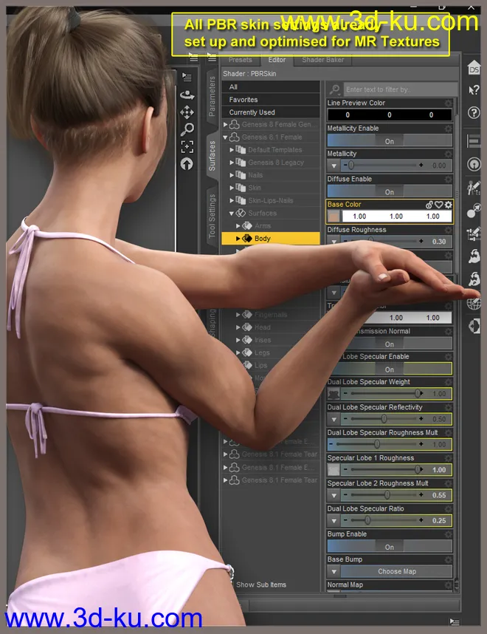Image resolution: width=487 pixels, height=634 pixels.
Task: Click the map icon of Dual Lobe Specular Weight
Action: click(x=334, y=393)
